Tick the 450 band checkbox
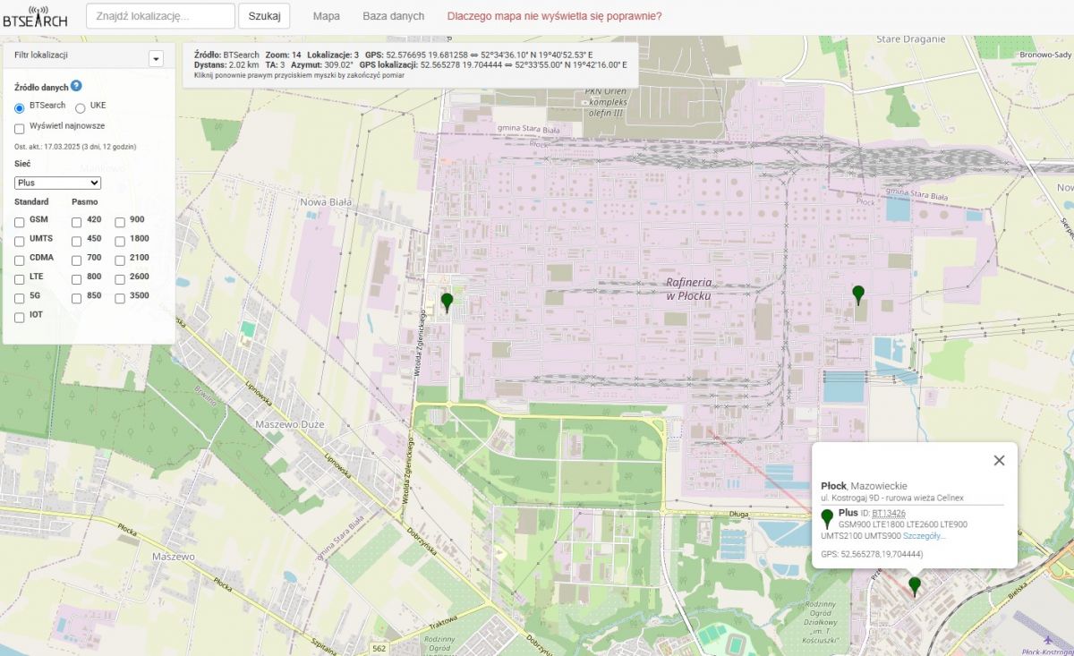This screenshot has height=656, width=1074. pyautogui.click(x=77, y=241)
